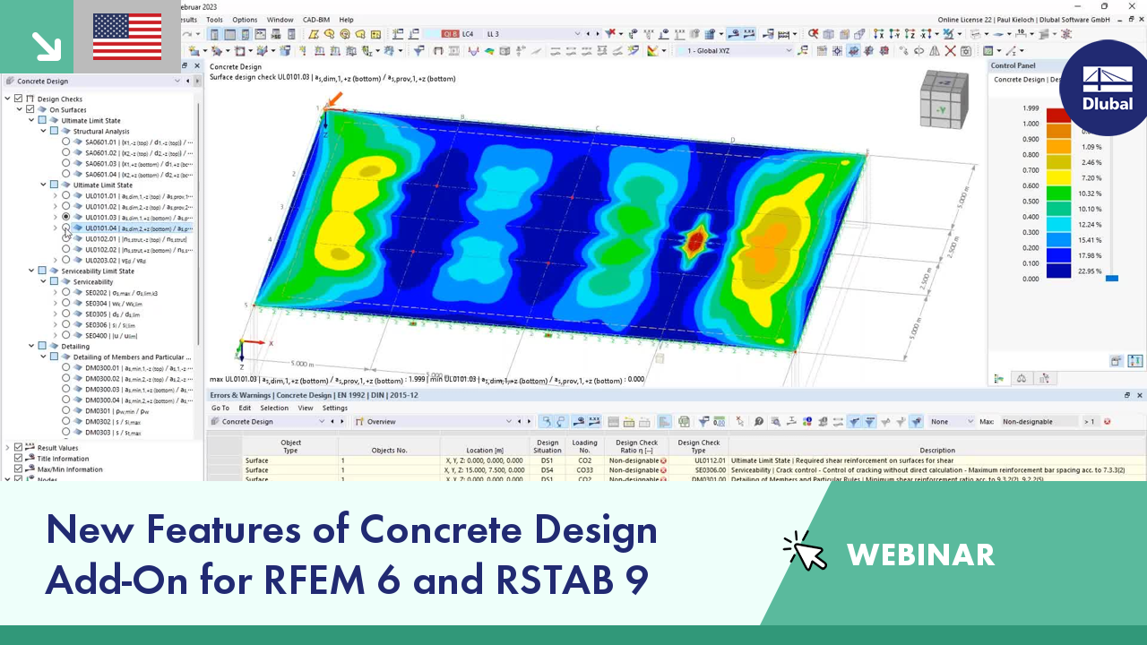Open the Options menu
Screen dimensions: 1147x645
tap(245, 20)
